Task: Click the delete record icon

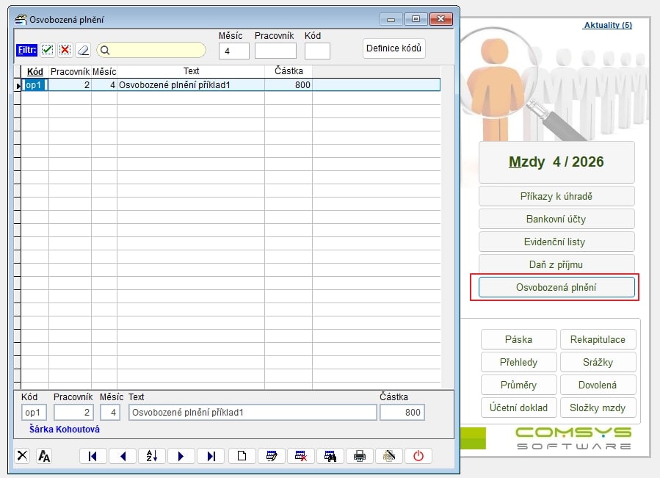Action: [x=300, y=456]
